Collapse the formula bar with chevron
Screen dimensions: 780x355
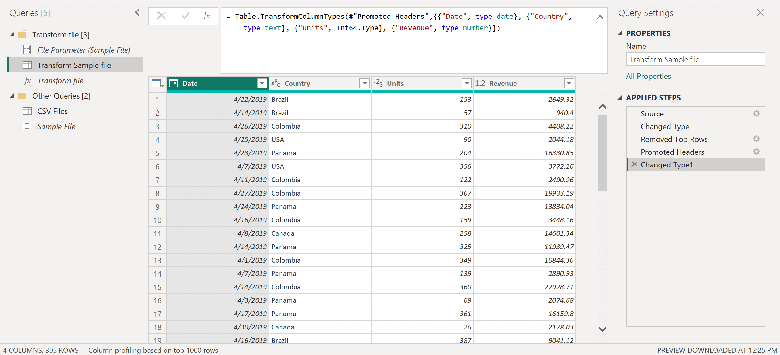pyautogui.click(x=600, y=17)
